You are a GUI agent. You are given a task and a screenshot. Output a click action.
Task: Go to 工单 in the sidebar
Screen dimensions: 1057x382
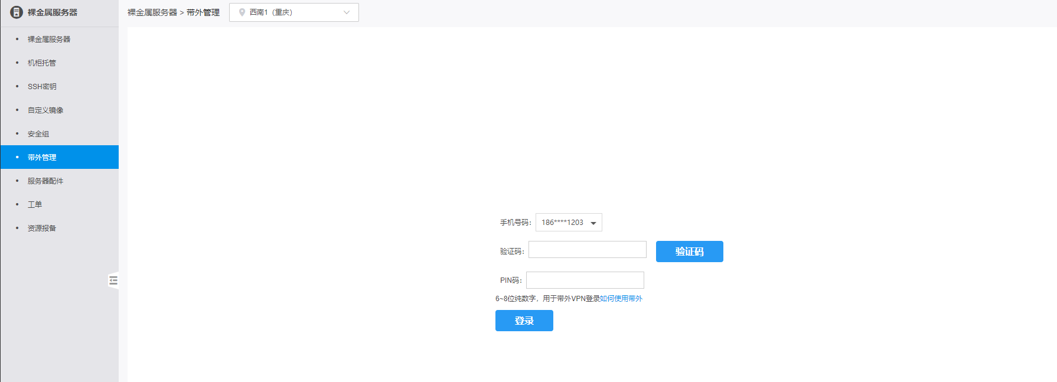35,205
